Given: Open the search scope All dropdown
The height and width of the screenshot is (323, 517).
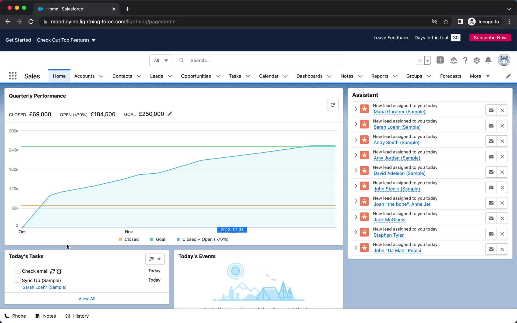Looking at the screenshot, I should (161, 61).
